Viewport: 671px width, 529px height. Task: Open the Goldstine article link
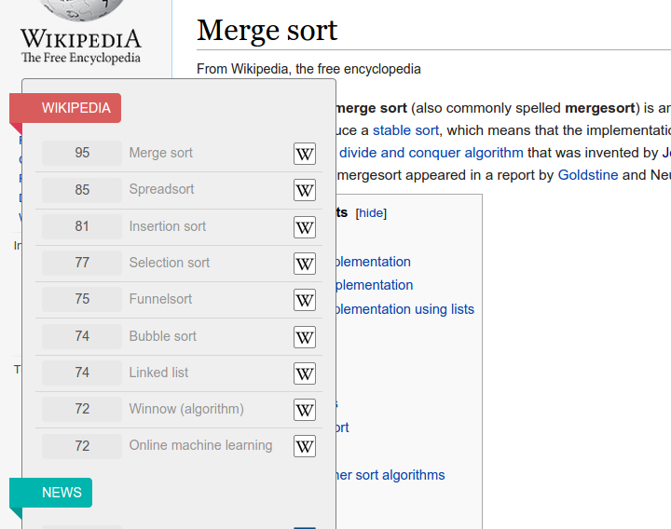pos(587,175)
